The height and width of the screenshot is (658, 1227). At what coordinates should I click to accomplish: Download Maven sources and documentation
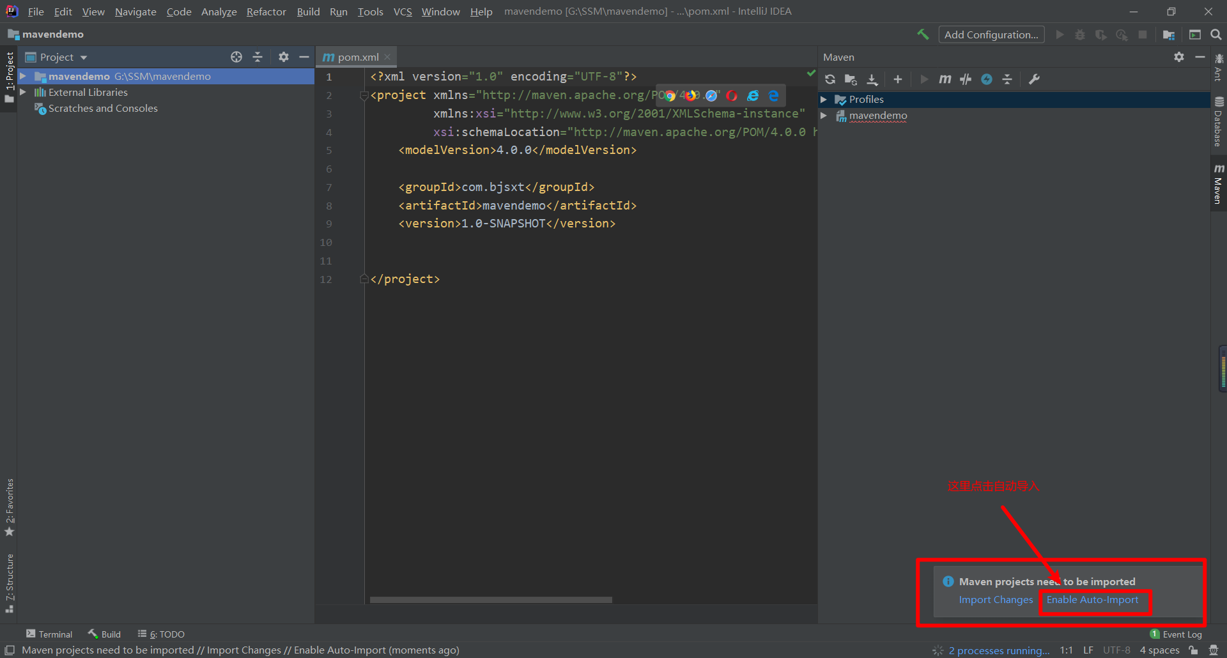pyautogui.click(x=872, y=79)
